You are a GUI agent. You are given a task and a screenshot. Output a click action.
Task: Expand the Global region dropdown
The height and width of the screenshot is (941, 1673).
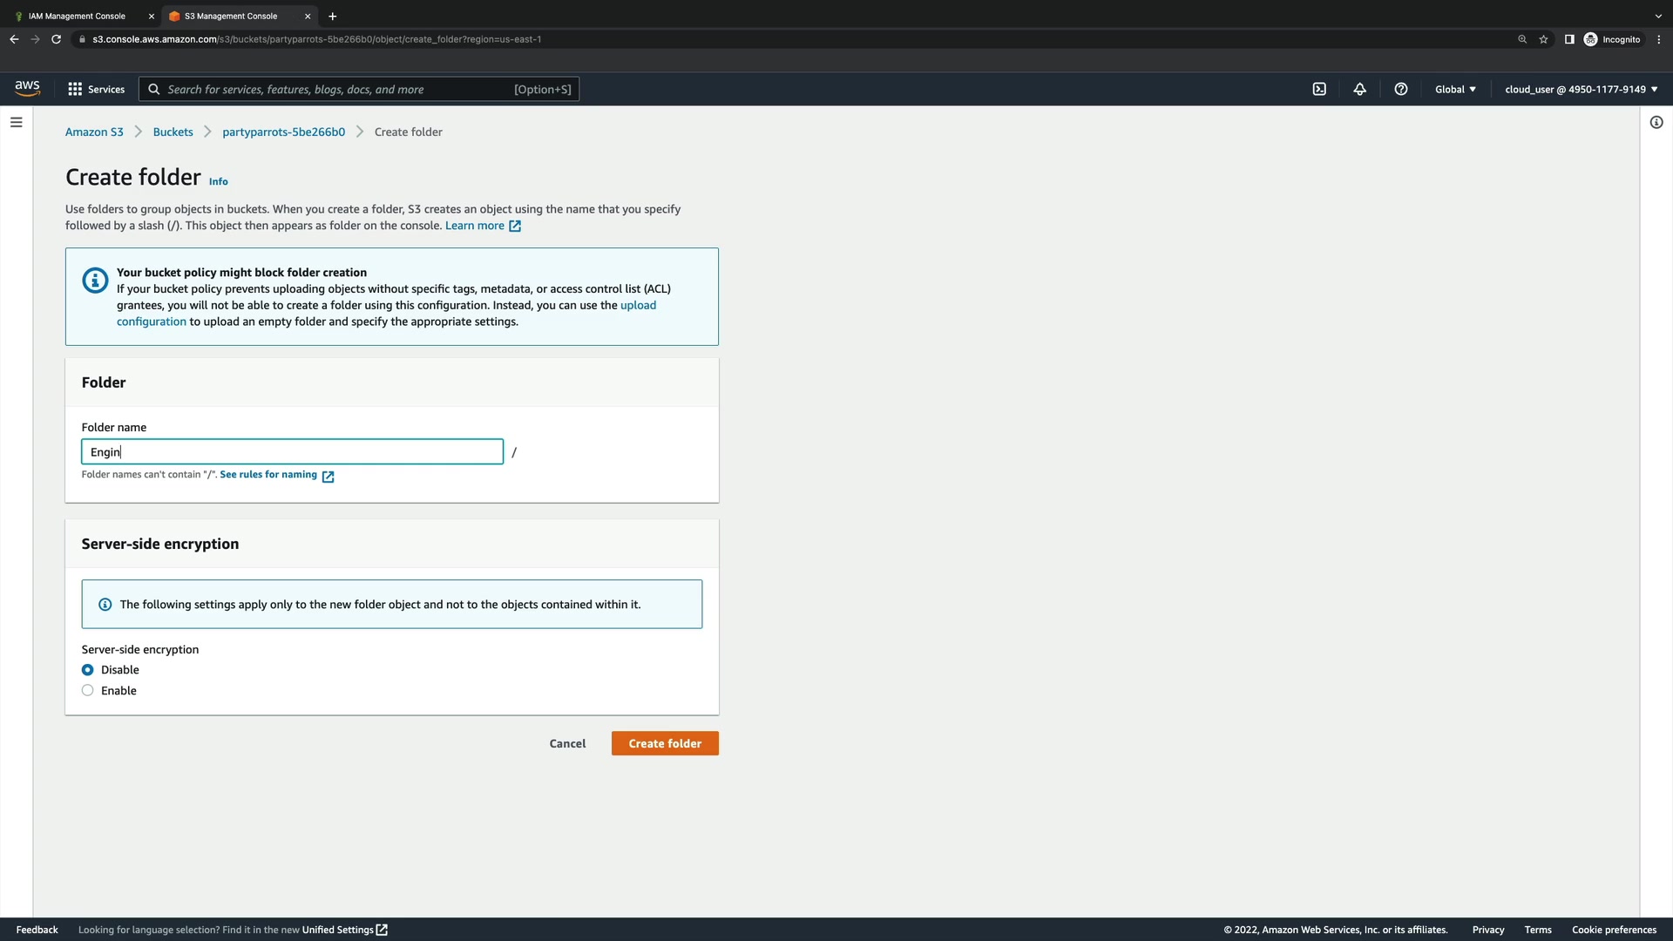point(1455,89)
